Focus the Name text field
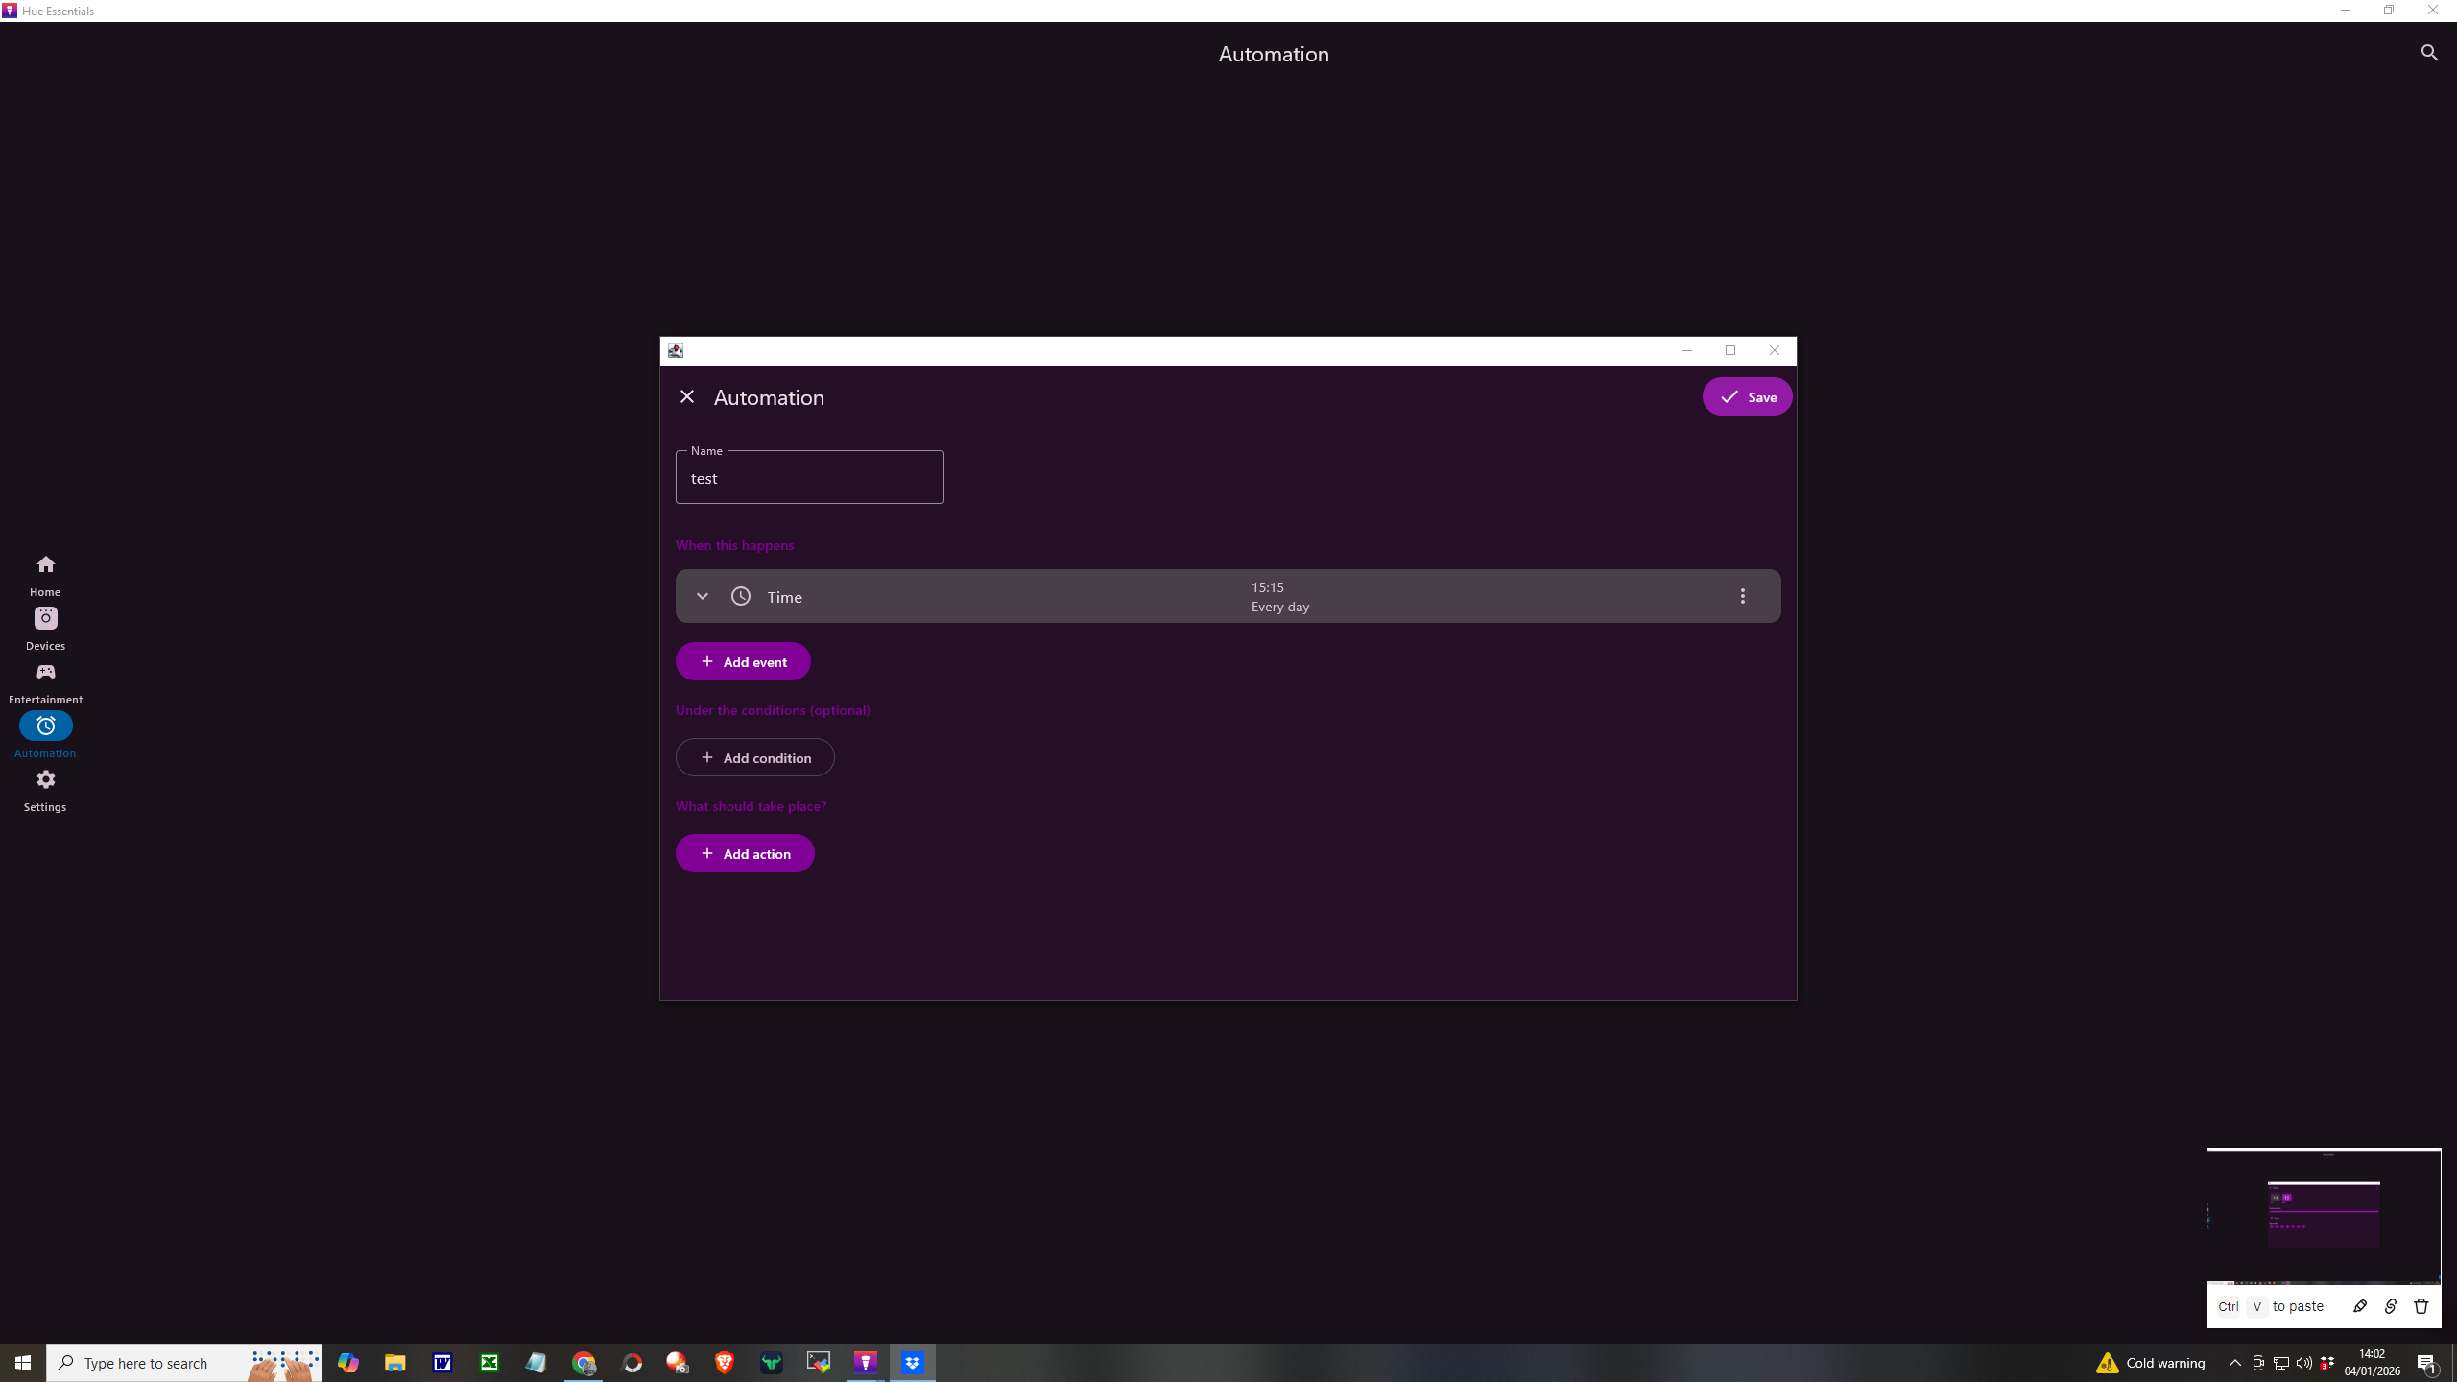This screenshot has height=1382, width=2457. click(x=809, y=478)
